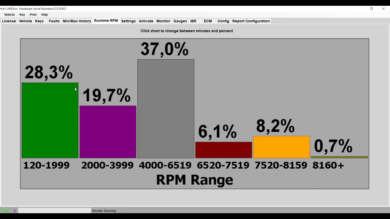Click the green 120-1999 RPM bar
Screen dimensions: 390x219
coord(50,120)
